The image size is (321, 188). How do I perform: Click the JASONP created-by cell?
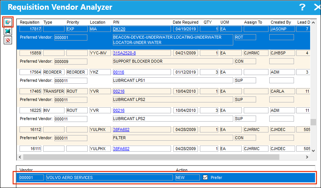coord(282,29)
